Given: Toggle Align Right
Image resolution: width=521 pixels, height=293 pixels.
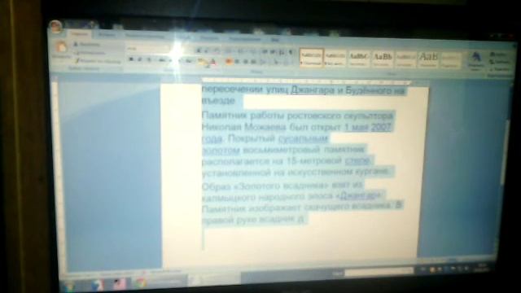Looking at the screenshot, I should pos(246,62).
